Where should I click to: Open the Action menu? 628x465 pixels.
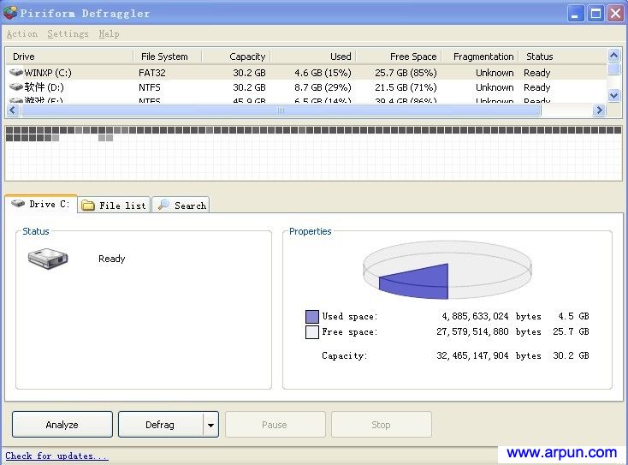[x=21, y=34]
